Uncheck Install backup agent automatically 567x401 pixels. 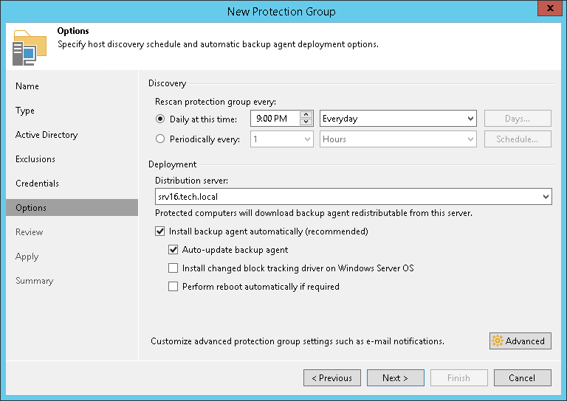(x=160, y=231)
